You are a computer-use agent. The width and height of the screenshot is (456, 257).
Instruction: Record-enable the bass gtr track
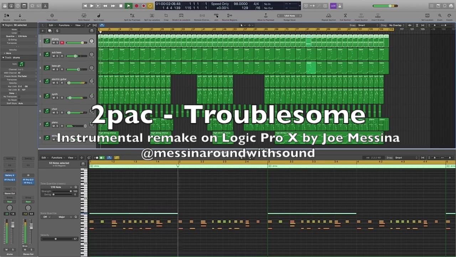[62, 69]
